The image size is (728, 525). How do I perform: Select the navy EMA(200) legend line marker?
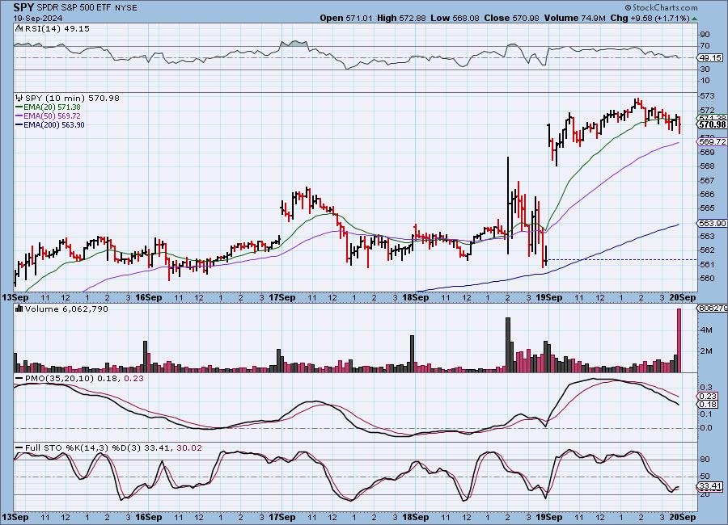point(19,124)
